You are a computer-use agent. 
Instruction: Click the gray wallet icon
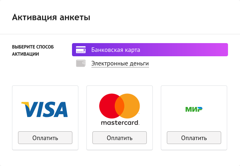coord(81,63)
